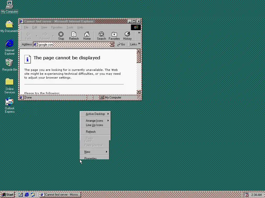Click the Internet Explorer title bar icon
Viewport: 265px width, 198px height.
click(21, 21)
